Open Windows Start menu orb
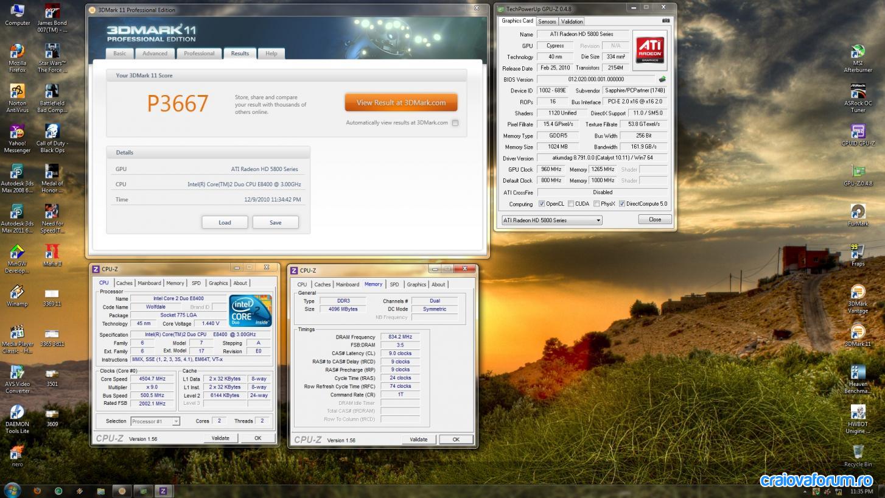This screenshot has width=885, height=498. point(12,491)
